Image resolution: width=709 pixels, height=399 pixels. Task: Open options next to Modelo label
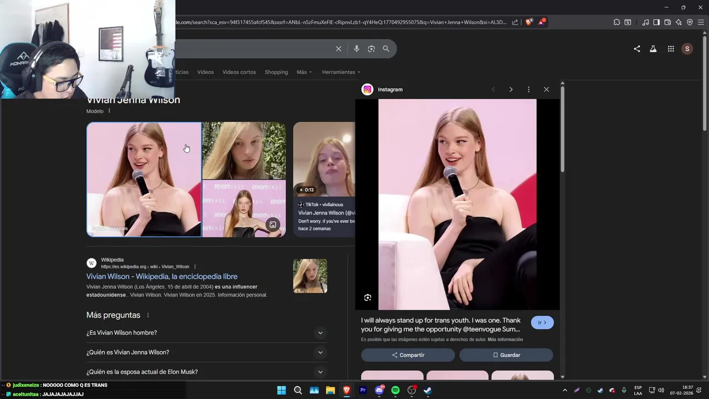click(x=109, y=111)
